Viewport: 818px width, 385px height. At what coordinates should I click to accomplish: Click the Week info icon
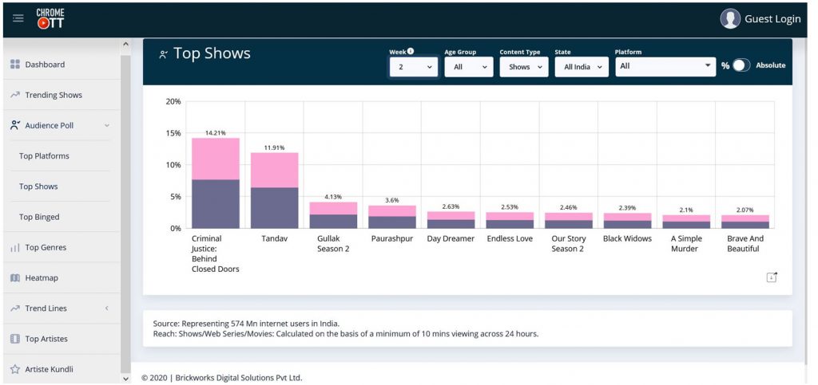tap(411, 52)
